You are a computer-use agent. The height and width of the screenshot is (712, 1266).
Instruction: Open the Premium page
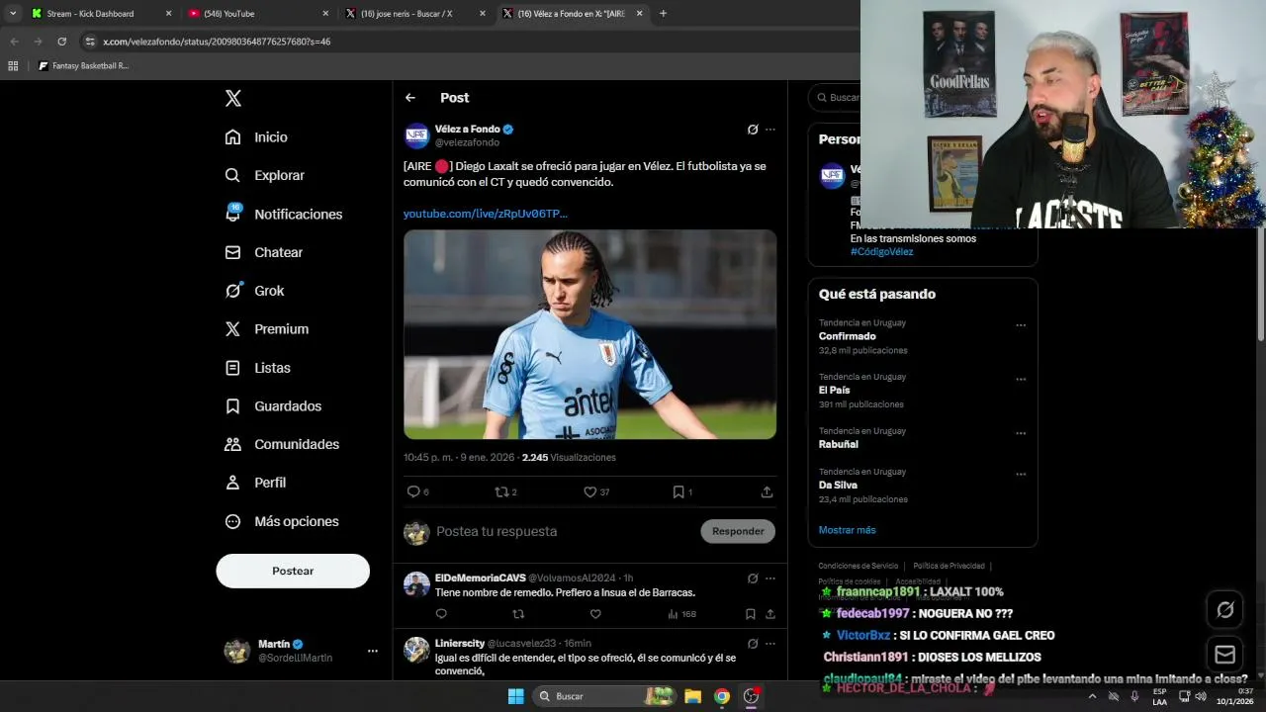pyautogui.click(x=266, y=329)
